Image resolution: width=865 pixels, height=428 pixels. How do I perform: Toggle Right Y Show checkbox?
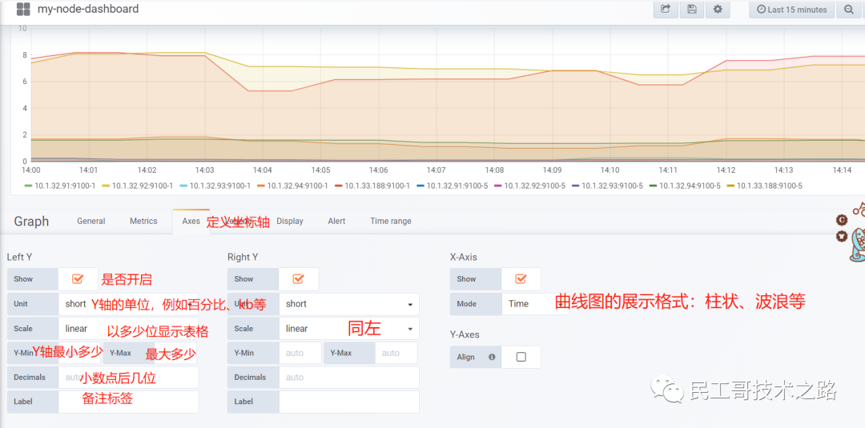[x=299, y=278]
